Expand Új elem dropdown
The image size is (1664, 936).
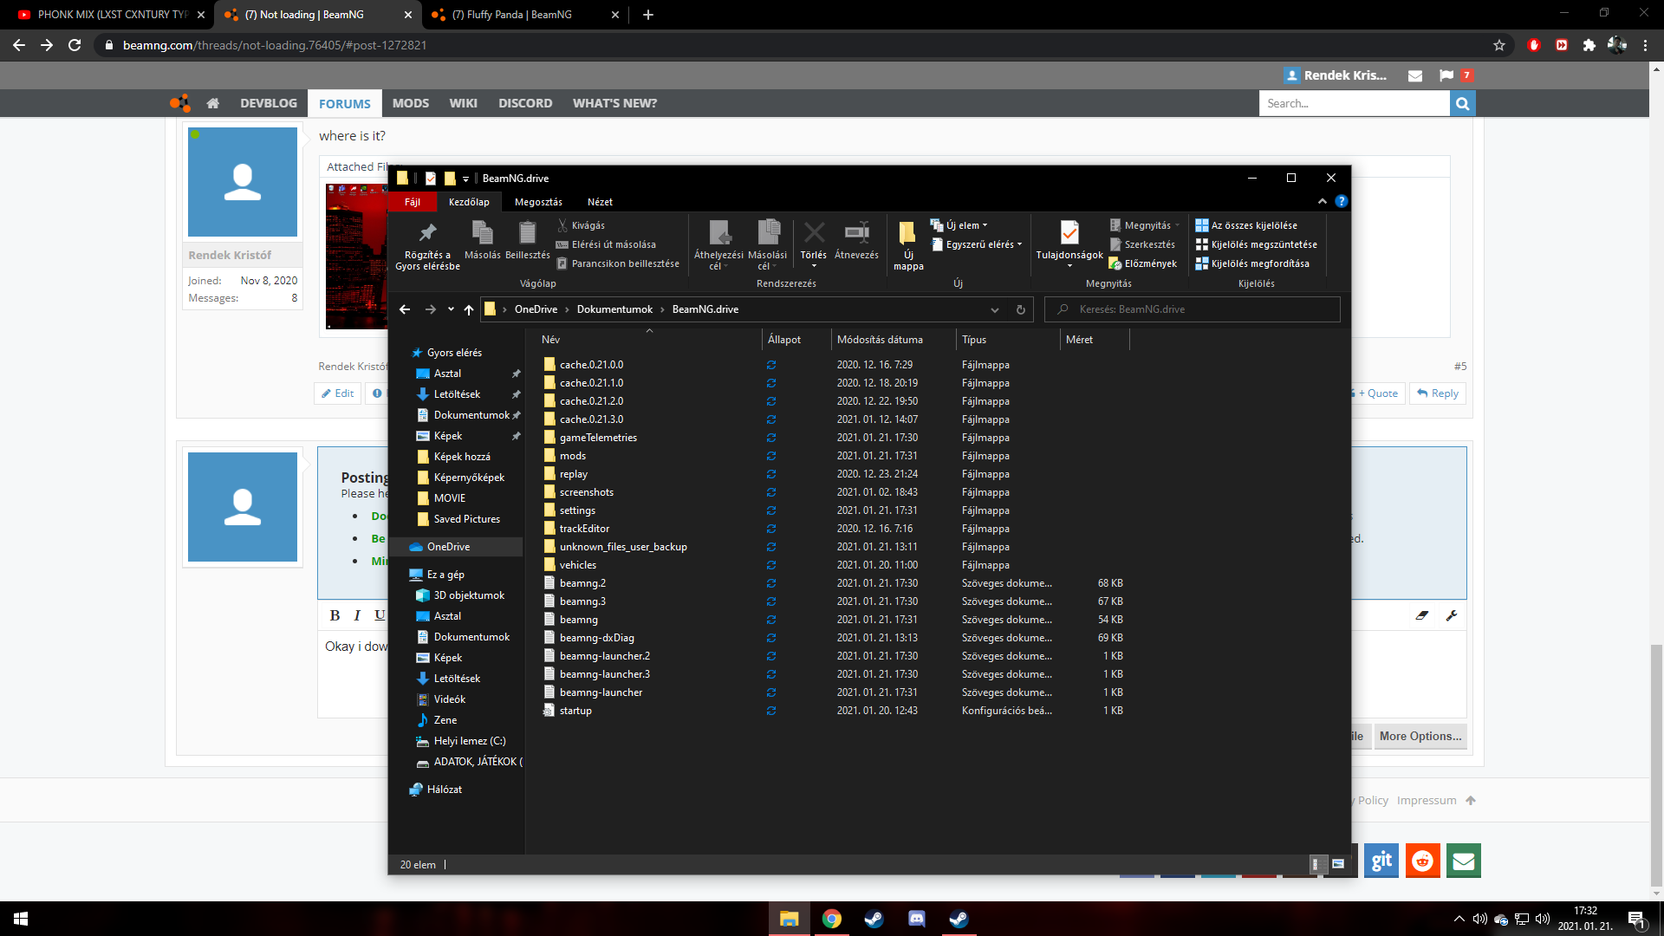coord(959,225)
